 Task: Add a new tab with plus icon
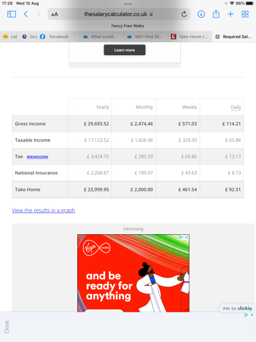(x=230, y=14)
